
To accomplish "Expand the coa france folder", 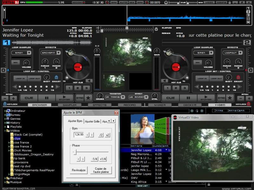I will click(10, 142).
